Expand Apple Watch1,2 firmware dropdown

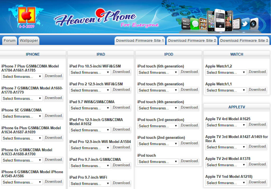click(226, 72)
